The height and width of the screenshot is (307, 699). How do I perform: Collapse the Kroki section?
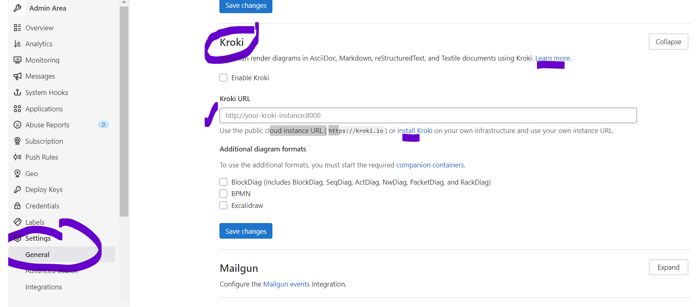coord(668,42)
